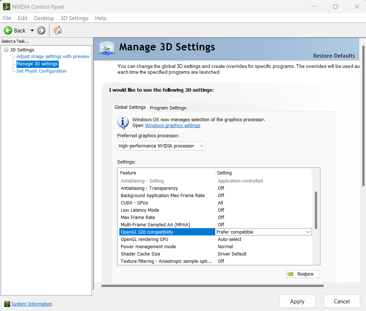Image resolution: width=366 pixels, height=311 pixels.
Task: Click the Apply button
Action: coord(297,301)
